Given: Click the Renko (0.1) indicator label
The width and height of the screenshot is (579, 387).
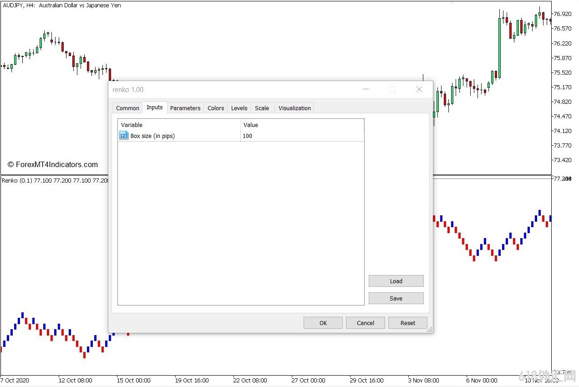Looking at the screenshot, I should (x=55, y=180).
